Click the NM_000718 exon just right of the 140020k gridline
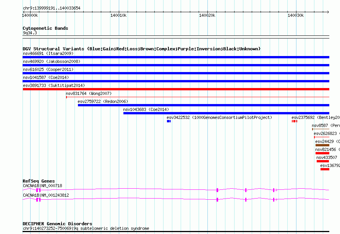 (x=217, y=190)
